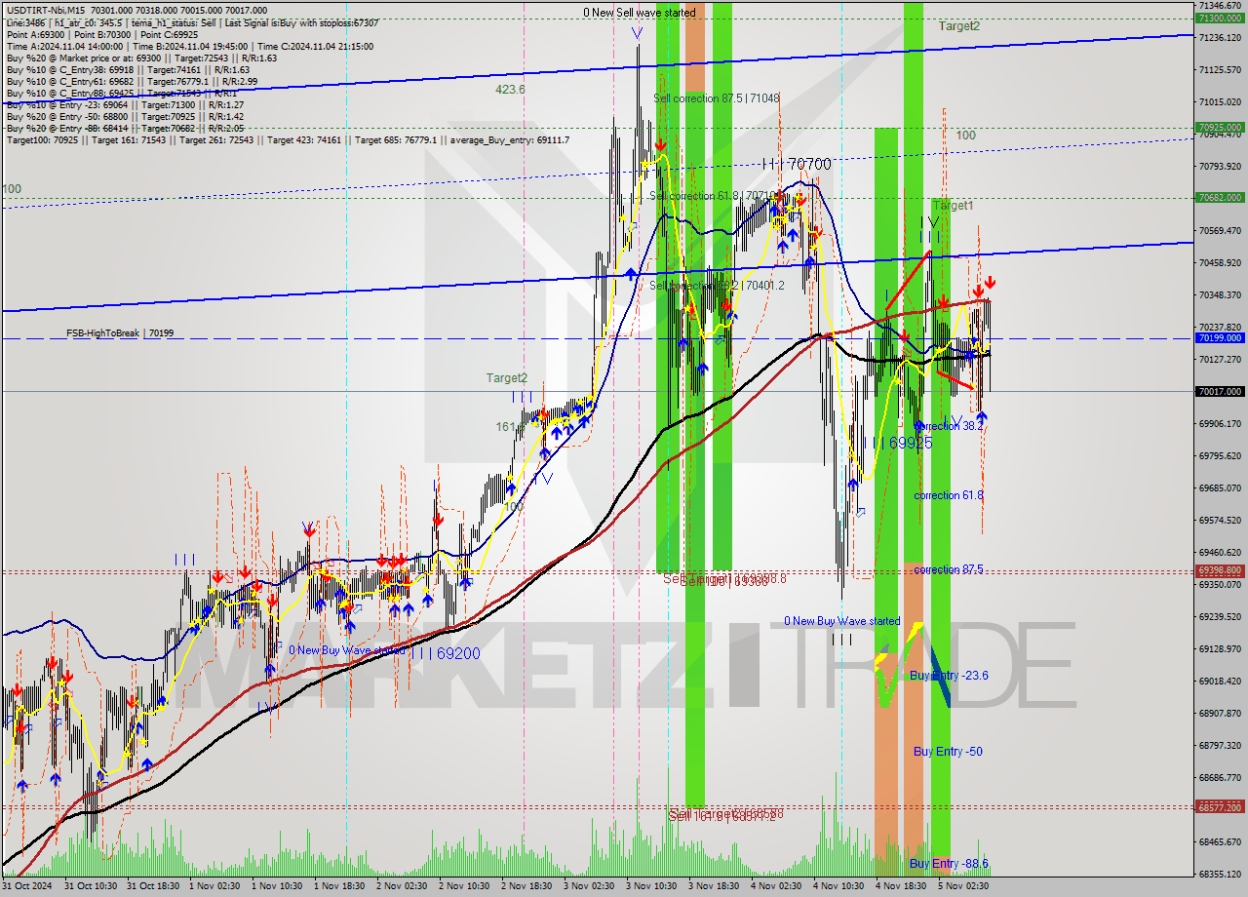Select the 'I I I 70700' wave label
This screenshot has width=1248, height=897.
coord(797,165)
